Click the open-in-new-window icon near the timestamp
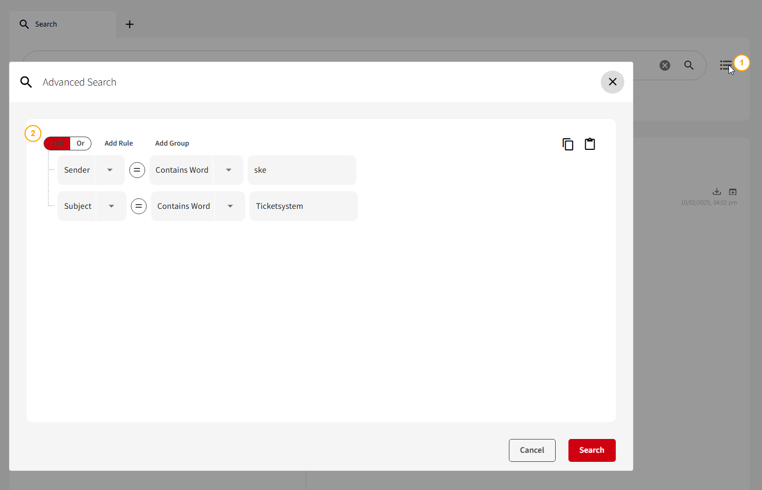The image size is (762, 490). pyautogui.click(x=733, y=191)
